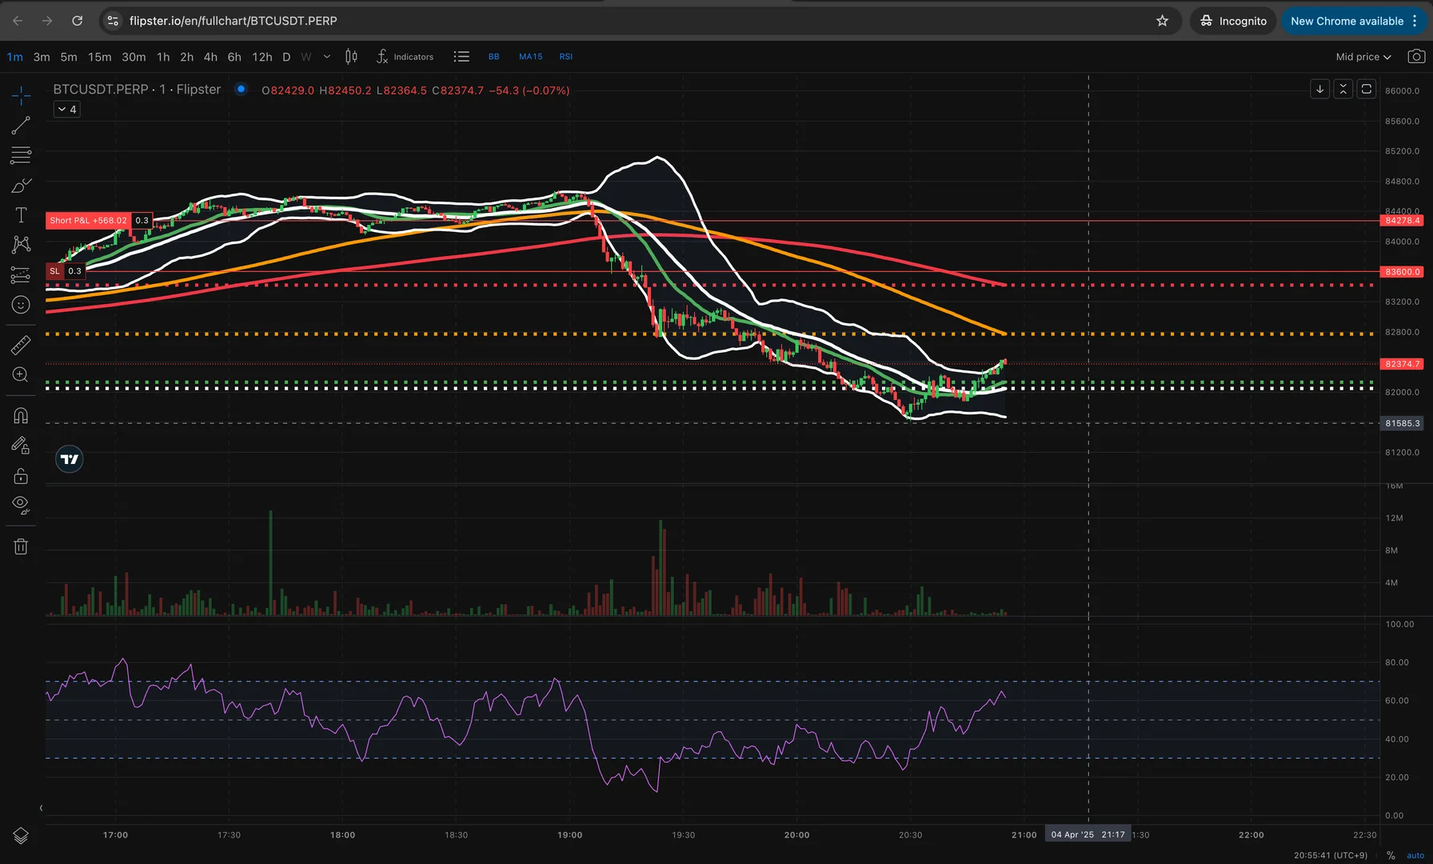This screenshot has height=864, width=1433.
Task: Expand the collapsed indicators legend showing 4
Action: click(x=67, y=110)
